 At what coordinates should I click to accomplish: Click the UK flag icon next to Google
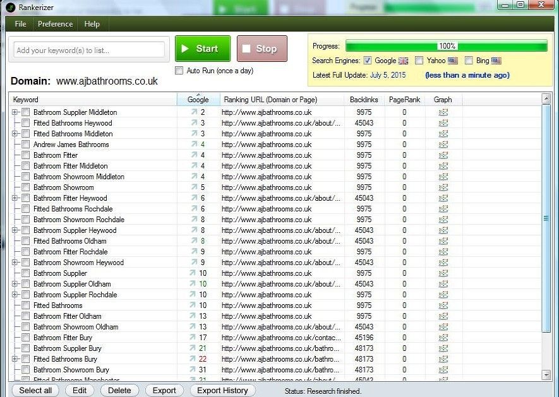(x=403, y=61)
